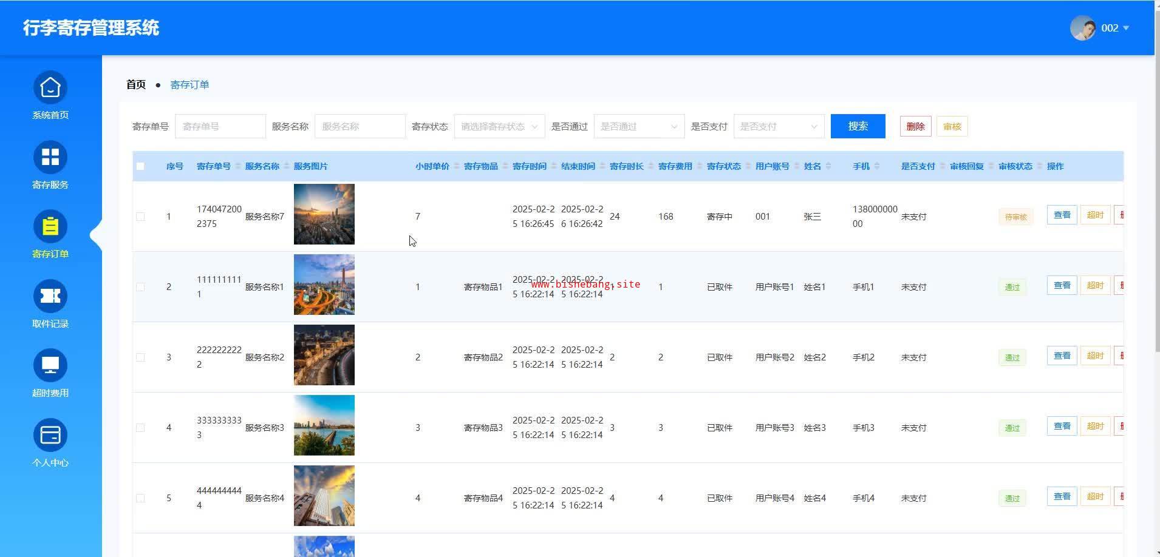
Task: Check the row 3 order checkbox
Action: point(140,357)
